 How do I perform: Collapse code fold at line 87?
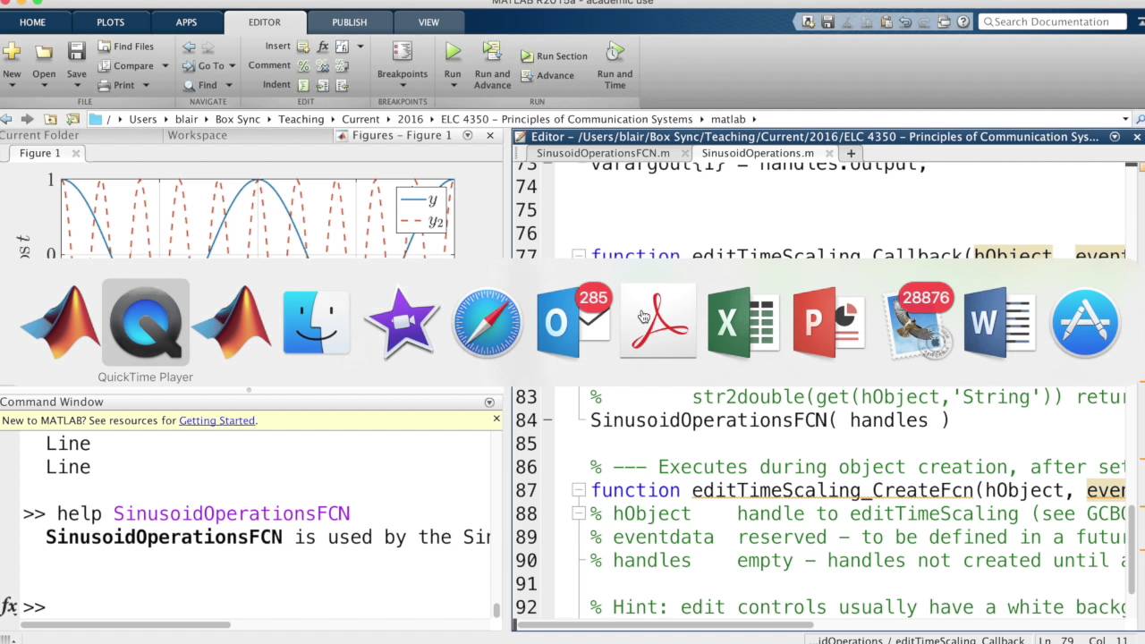578,490
